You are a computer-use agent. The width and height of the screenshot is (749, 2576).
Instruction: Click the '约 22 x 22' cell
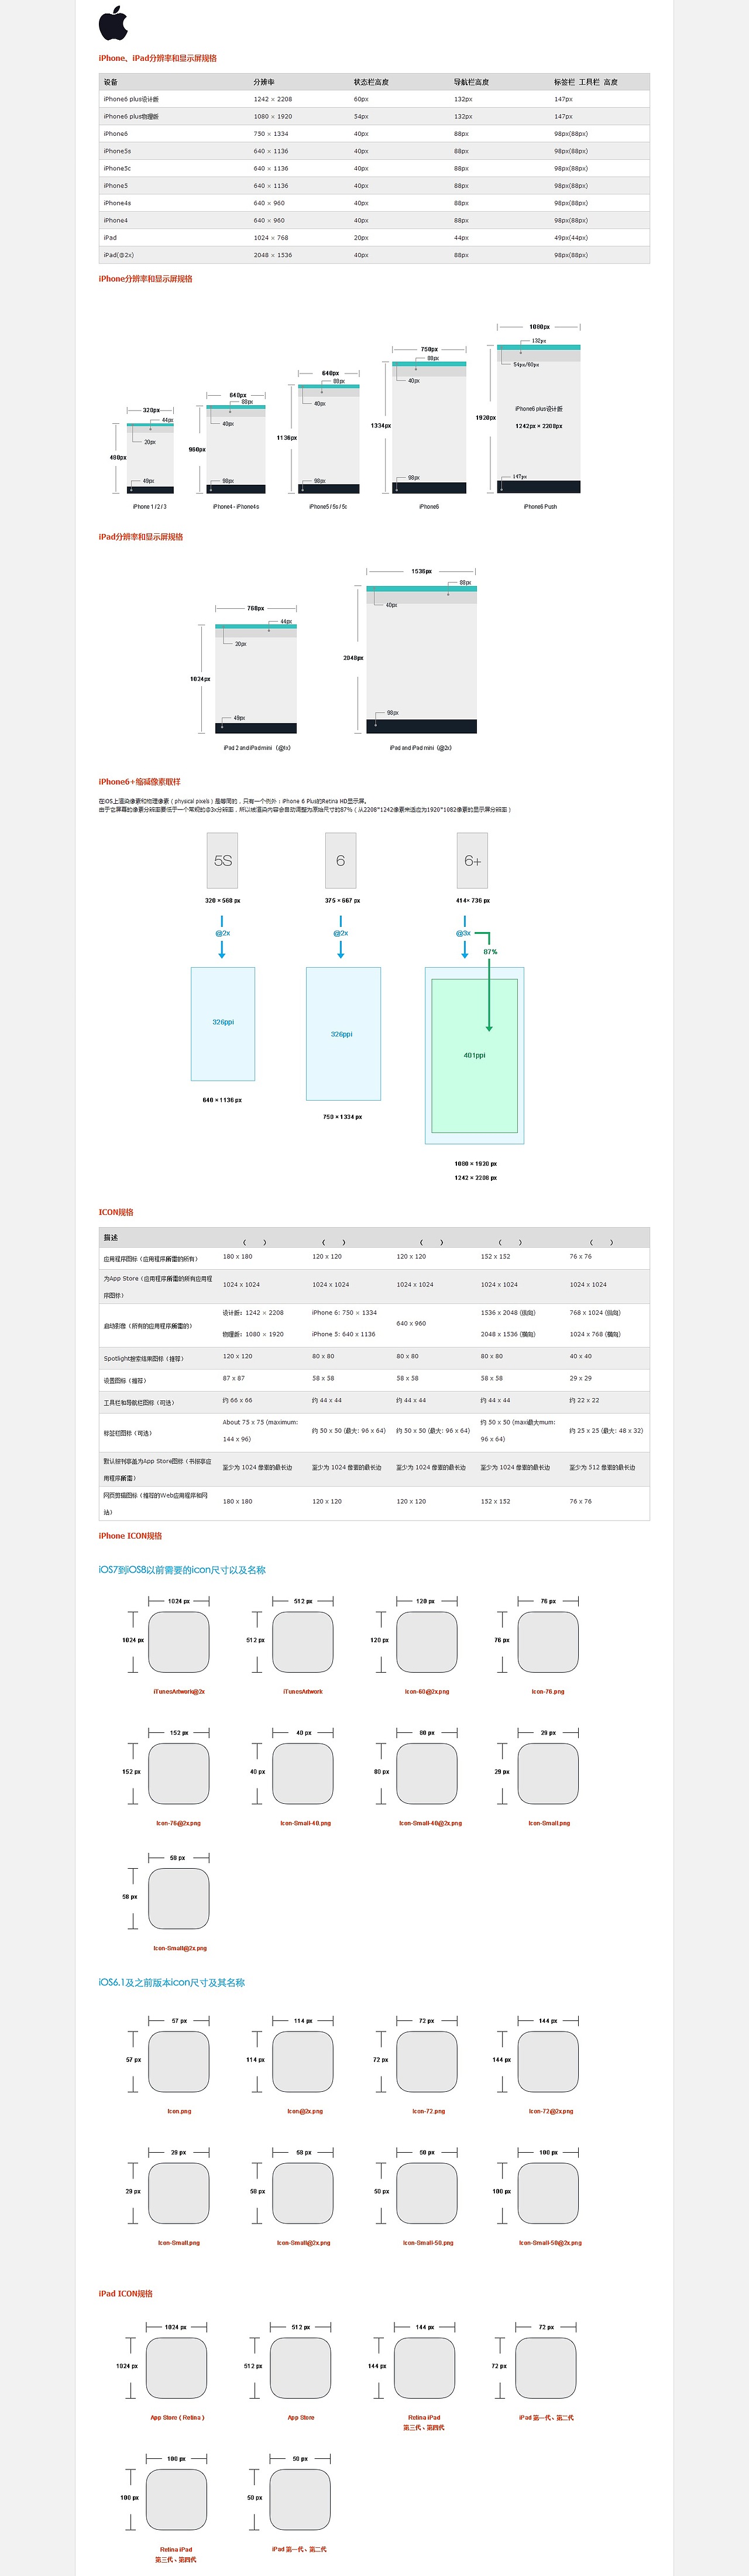(584, 1400)
